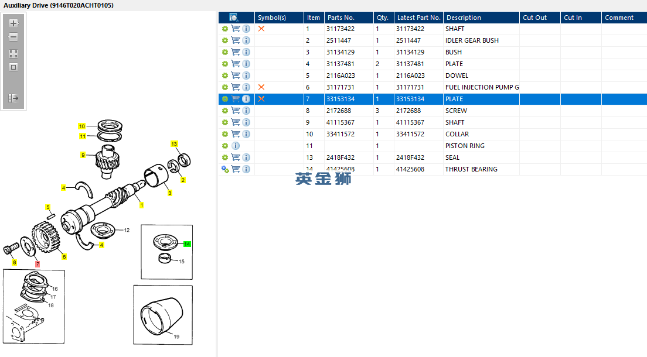Click callout 15 in inset diagram
Screen dimensions: 647x357
(182, 262)
